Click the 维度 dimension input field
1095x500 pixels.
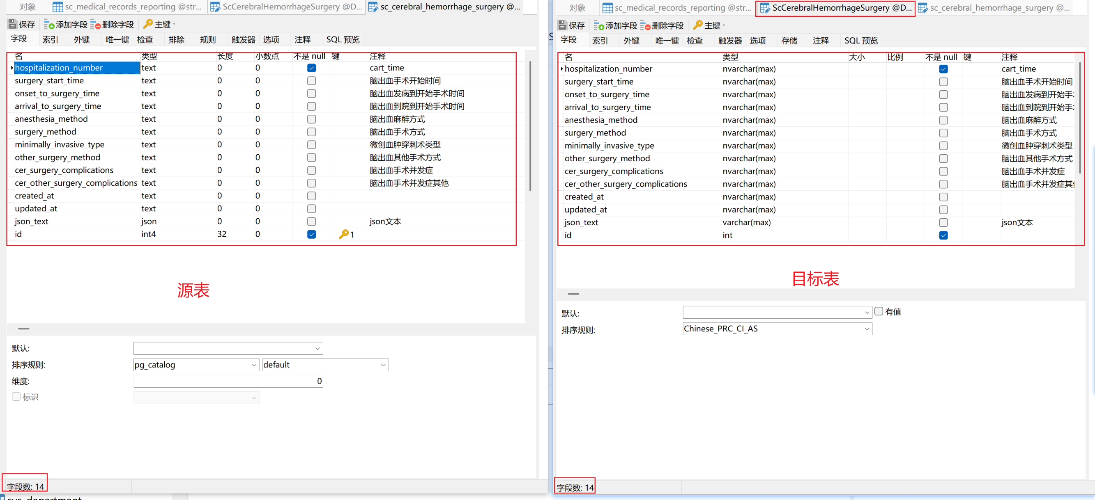click(228, 381)
